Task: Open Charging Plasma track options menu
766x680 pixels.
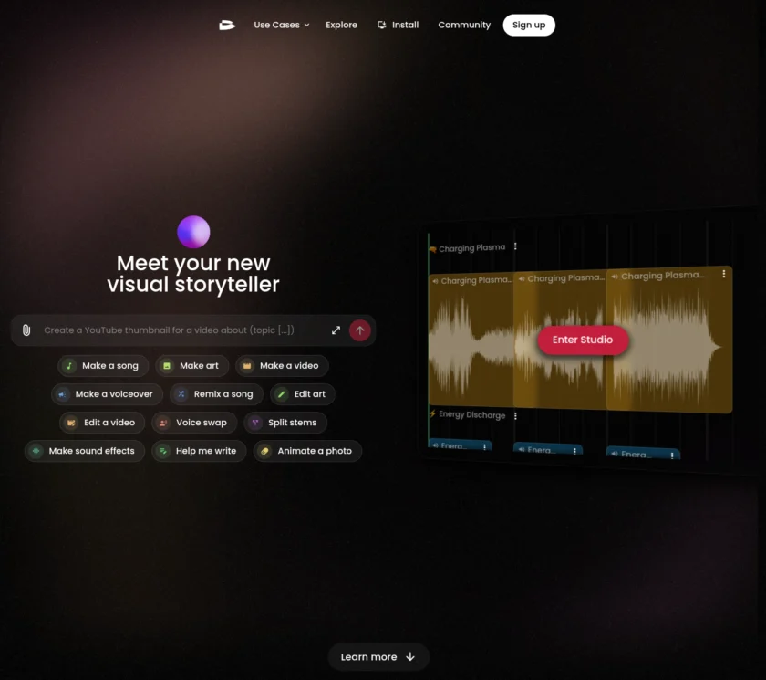Action: point(515,246)
